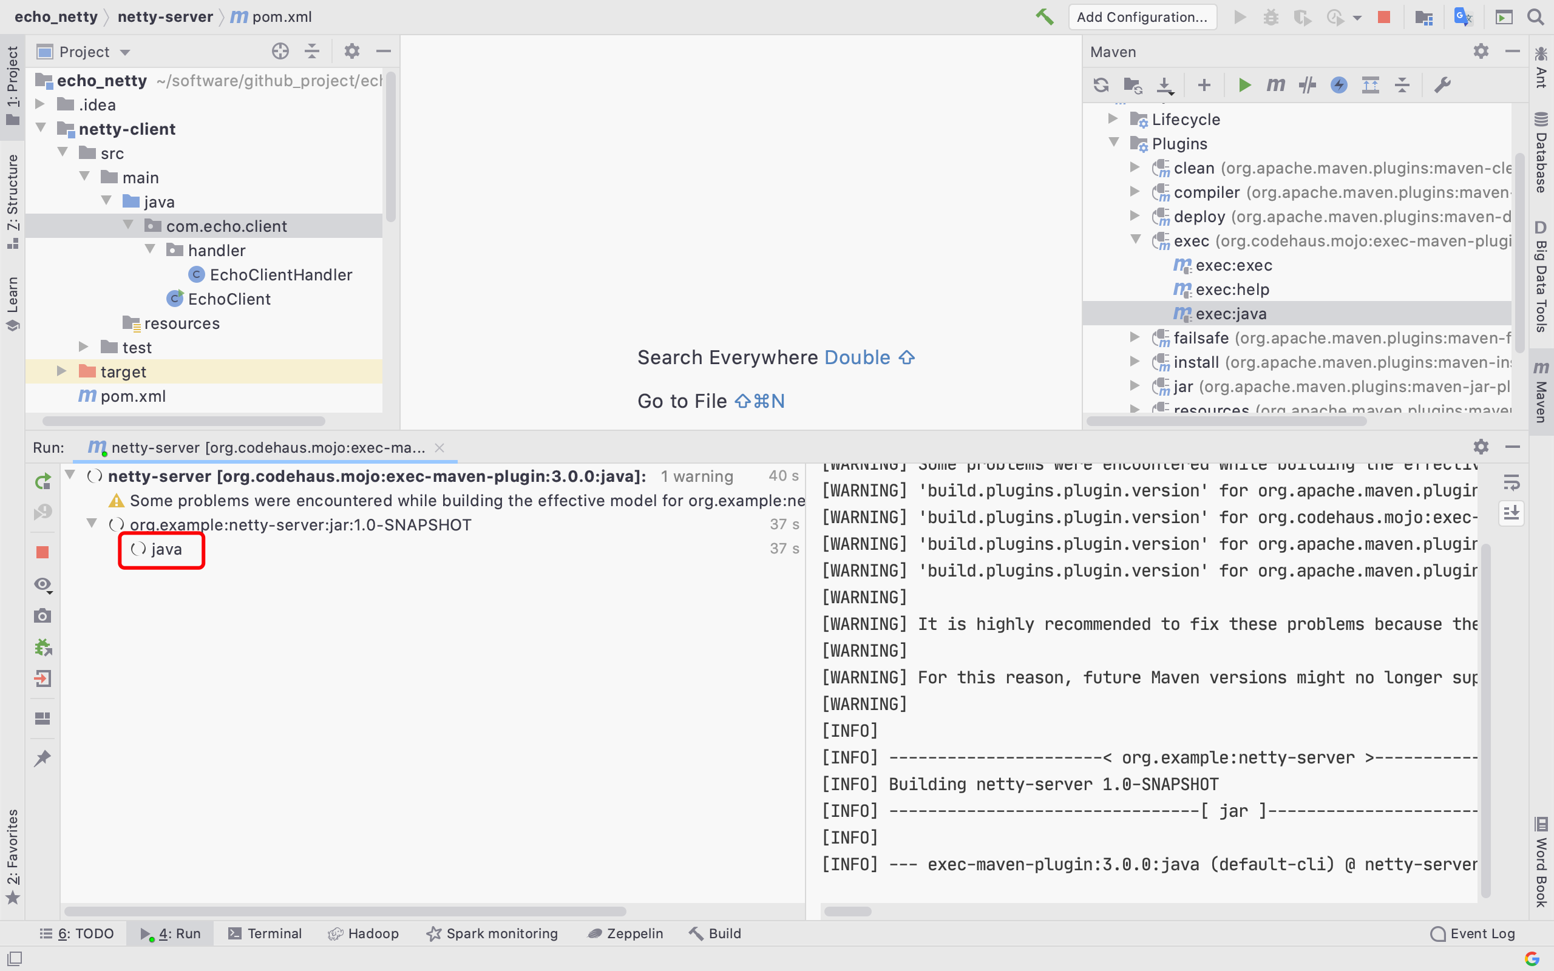Click the Maven run lifecycle icon
Viewport: 1554px width, 971px height.
[x=1244, y=85]
